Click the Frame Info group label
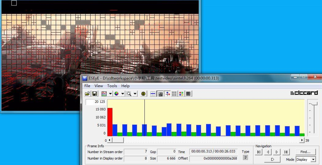 pyautogui.click(x=96, y=146)
